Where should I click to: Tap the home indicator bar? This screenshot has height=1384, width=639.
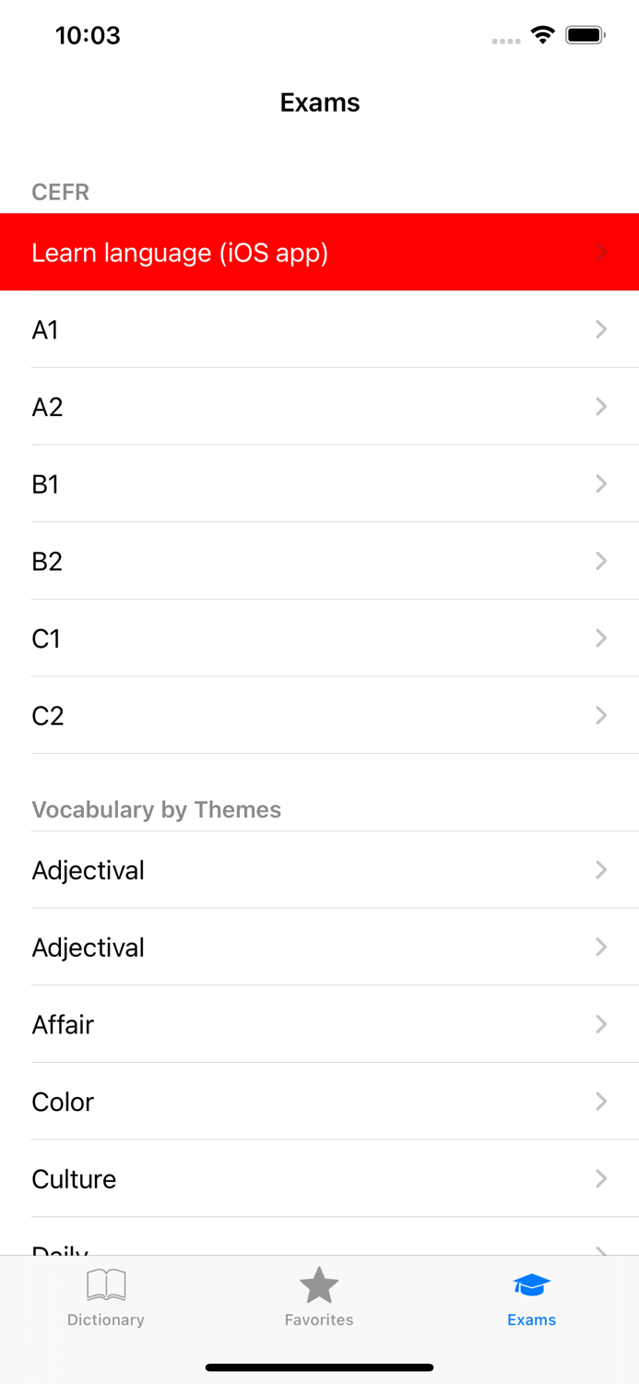319,1367
